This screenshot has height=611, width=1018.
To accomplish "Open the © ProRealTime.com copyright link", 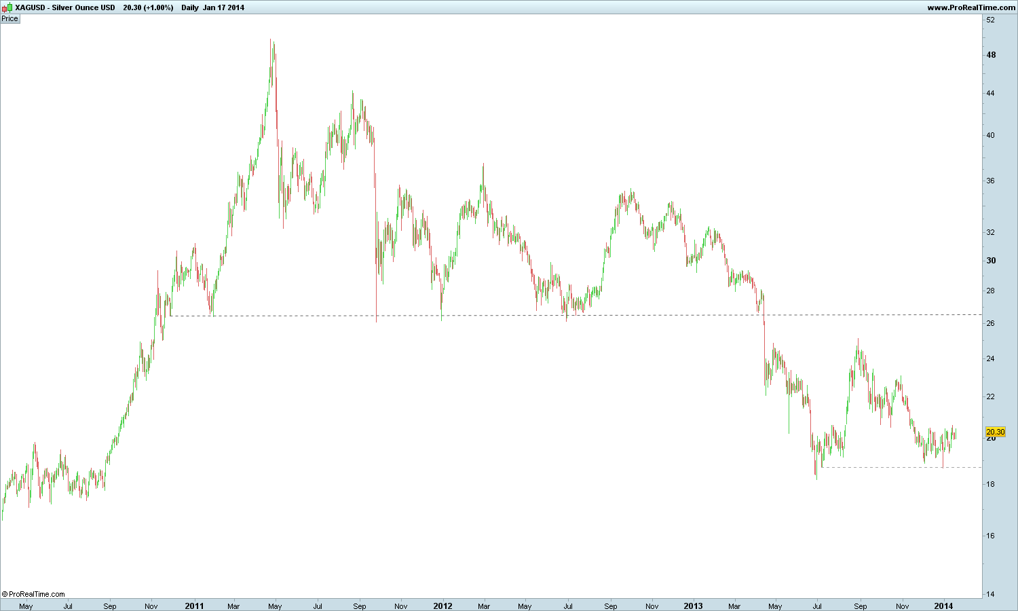I will pos(33,594).
